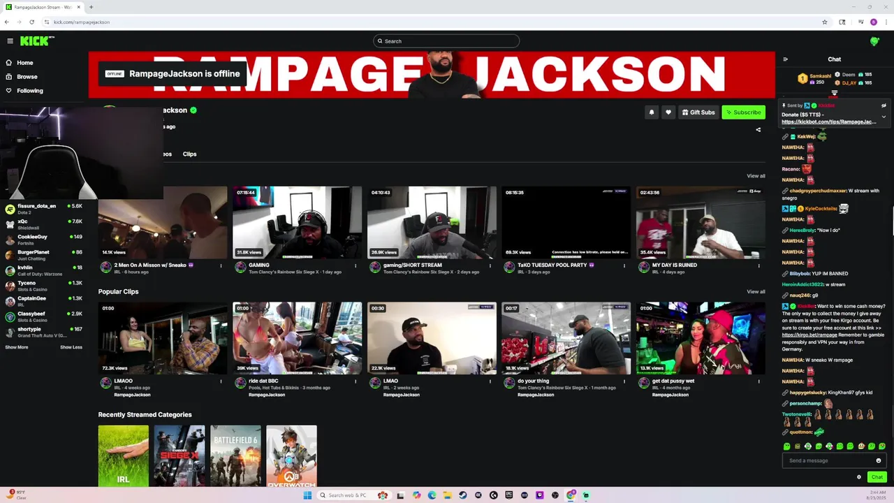The image size is (894, 503).
Task: Click the Gift Subs button
Action: (698, 112)
